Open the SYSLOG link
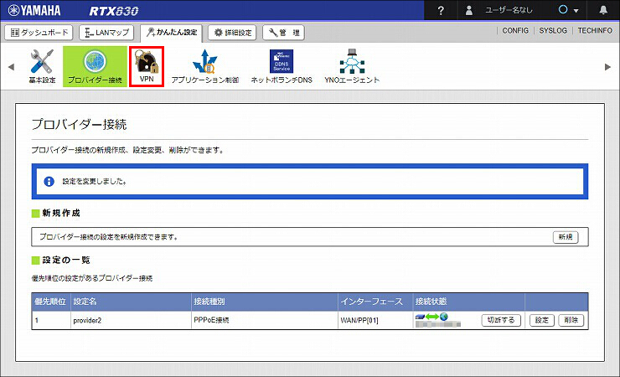Screen dimensions: 620x377 pyautogui.click(x=553, y=30)
